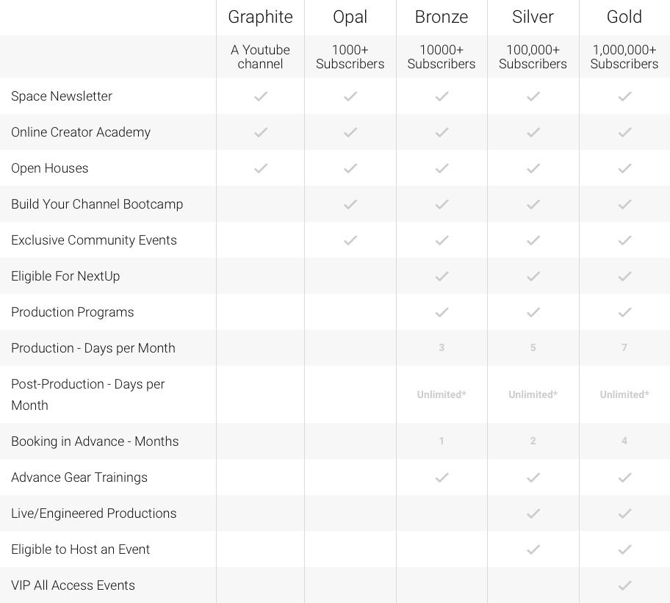The image size is (670, 603).
Task: Click Build Your Channel Bootcamp checkmark under Opal
Action: pyautogui.click(x=350, y=204)
